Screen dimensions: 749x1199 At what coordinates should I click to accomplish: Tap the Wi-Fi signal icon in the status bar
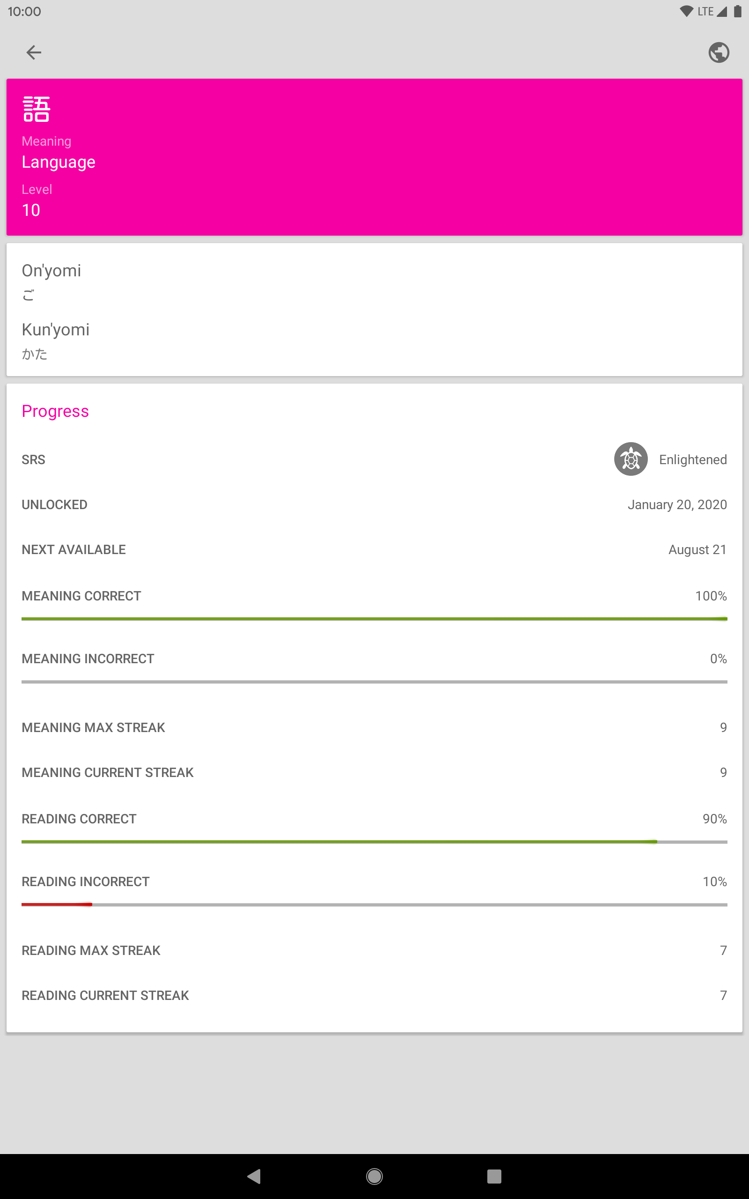point(687,11)
